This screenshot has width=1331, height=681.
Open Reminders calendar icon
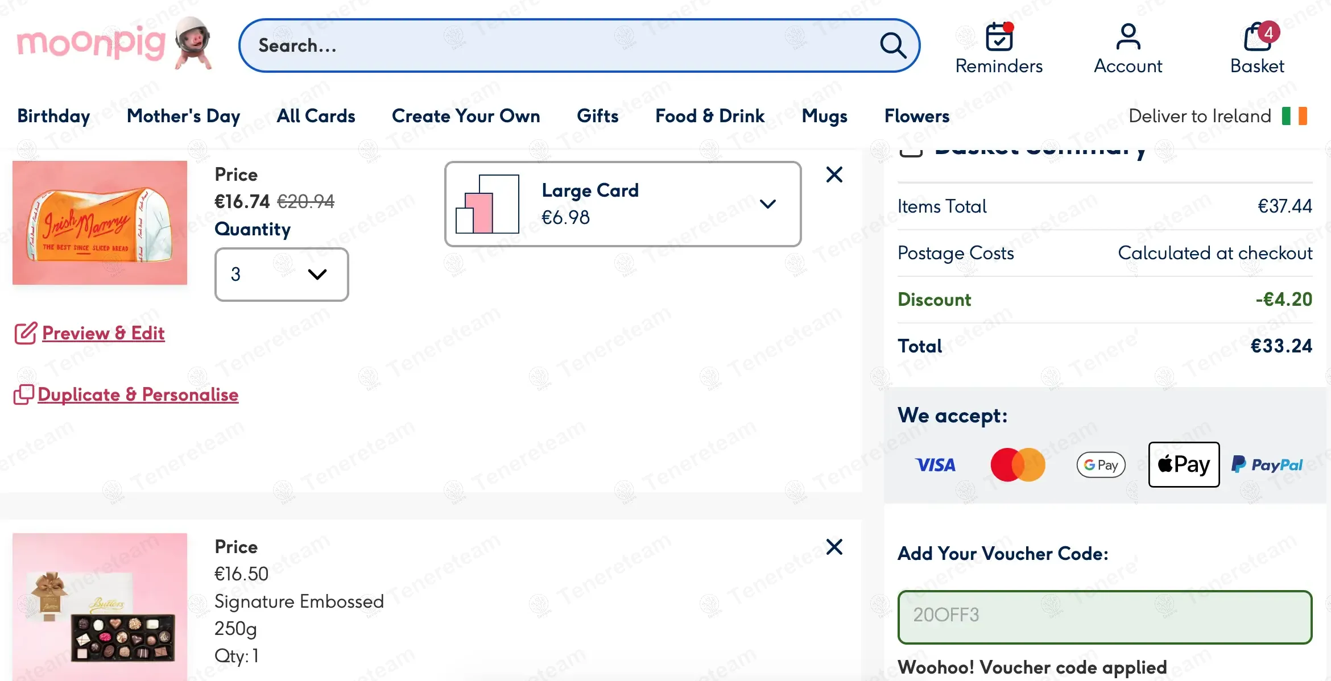(x=999, y=38)
